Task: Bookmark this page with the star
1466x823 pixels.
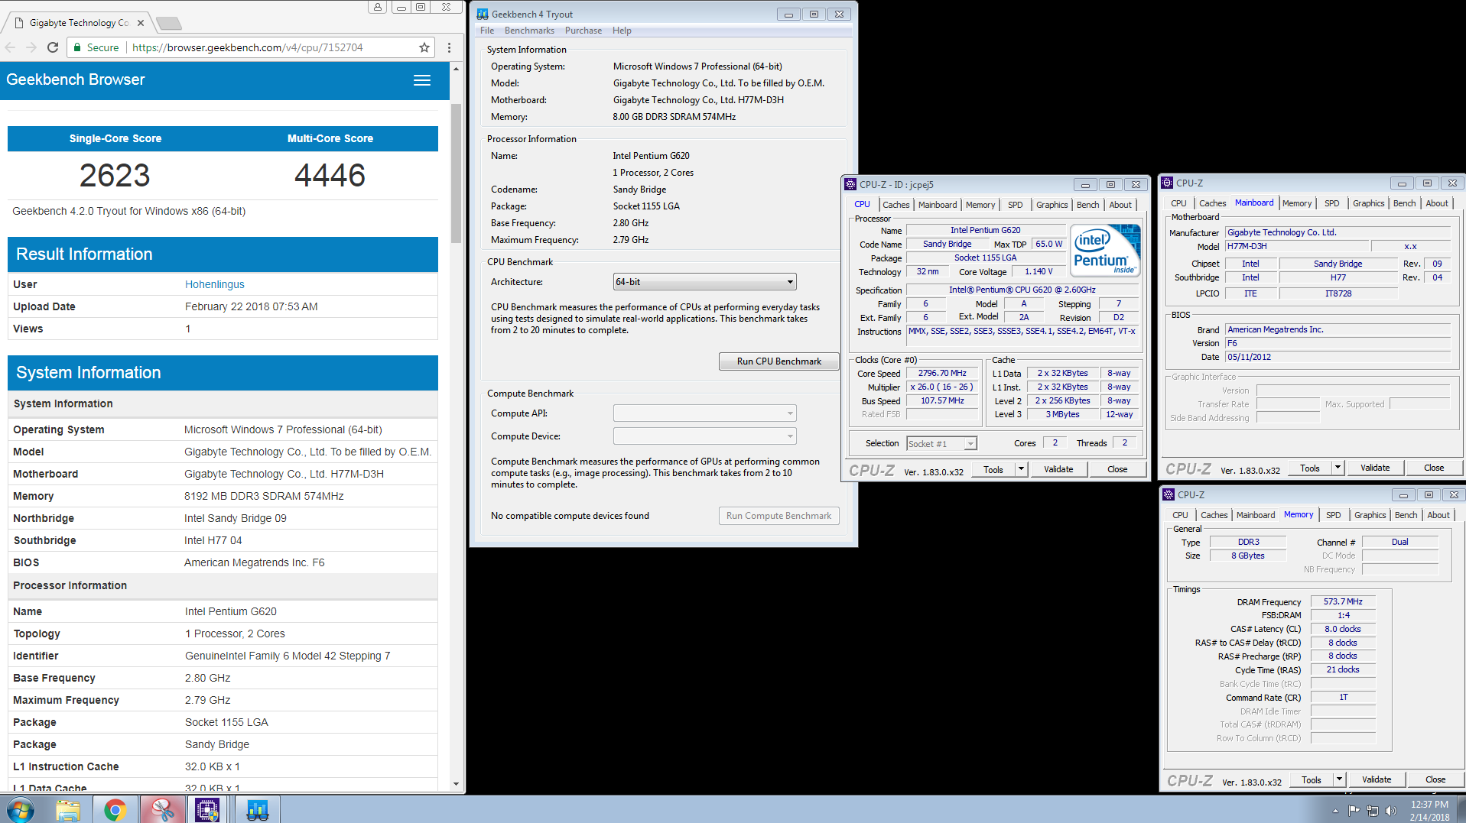Action: pos(424,47)
